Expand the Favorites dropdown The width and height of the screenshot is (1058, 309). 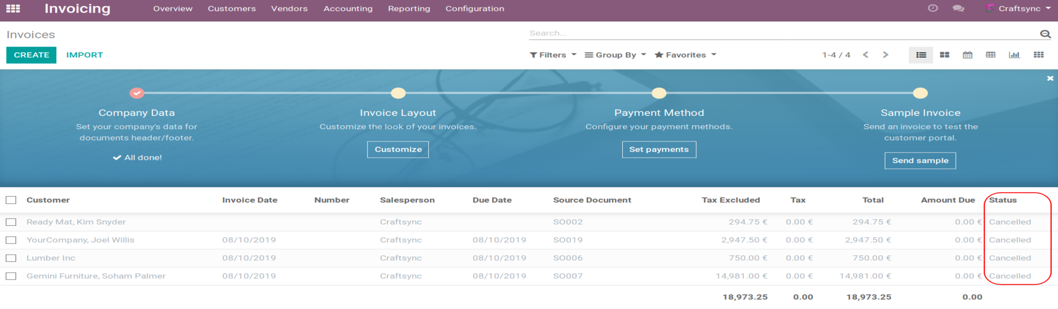[685, 55]
